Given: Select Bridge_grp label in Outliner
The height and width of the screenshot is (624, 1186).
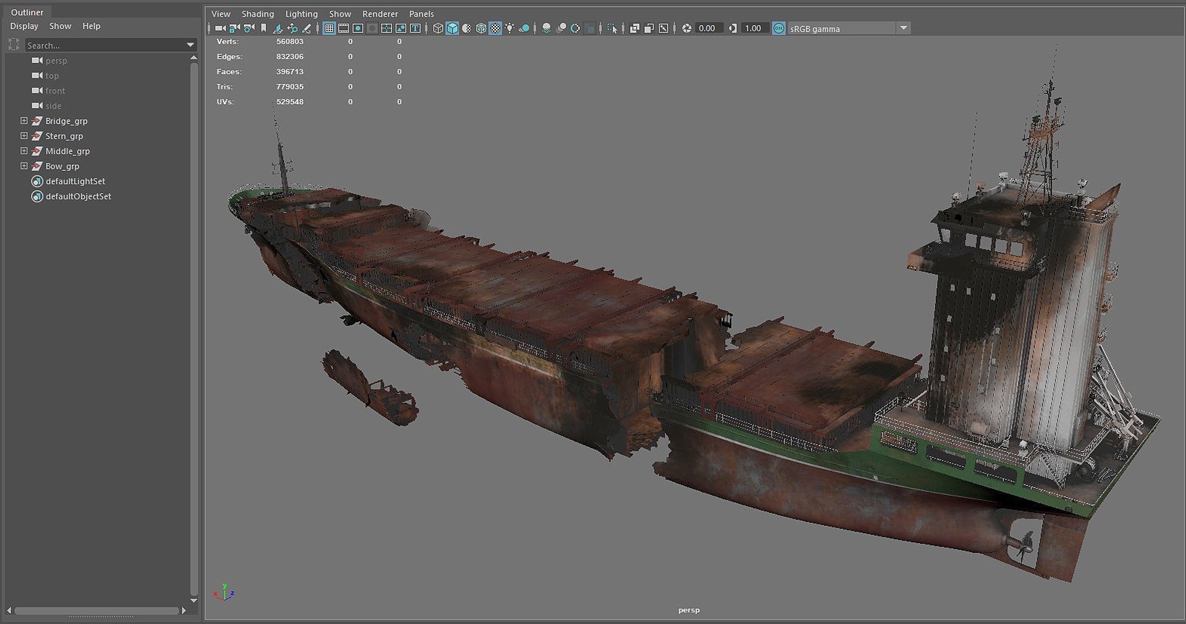Looking at the screenshot, I should (66, 121).
